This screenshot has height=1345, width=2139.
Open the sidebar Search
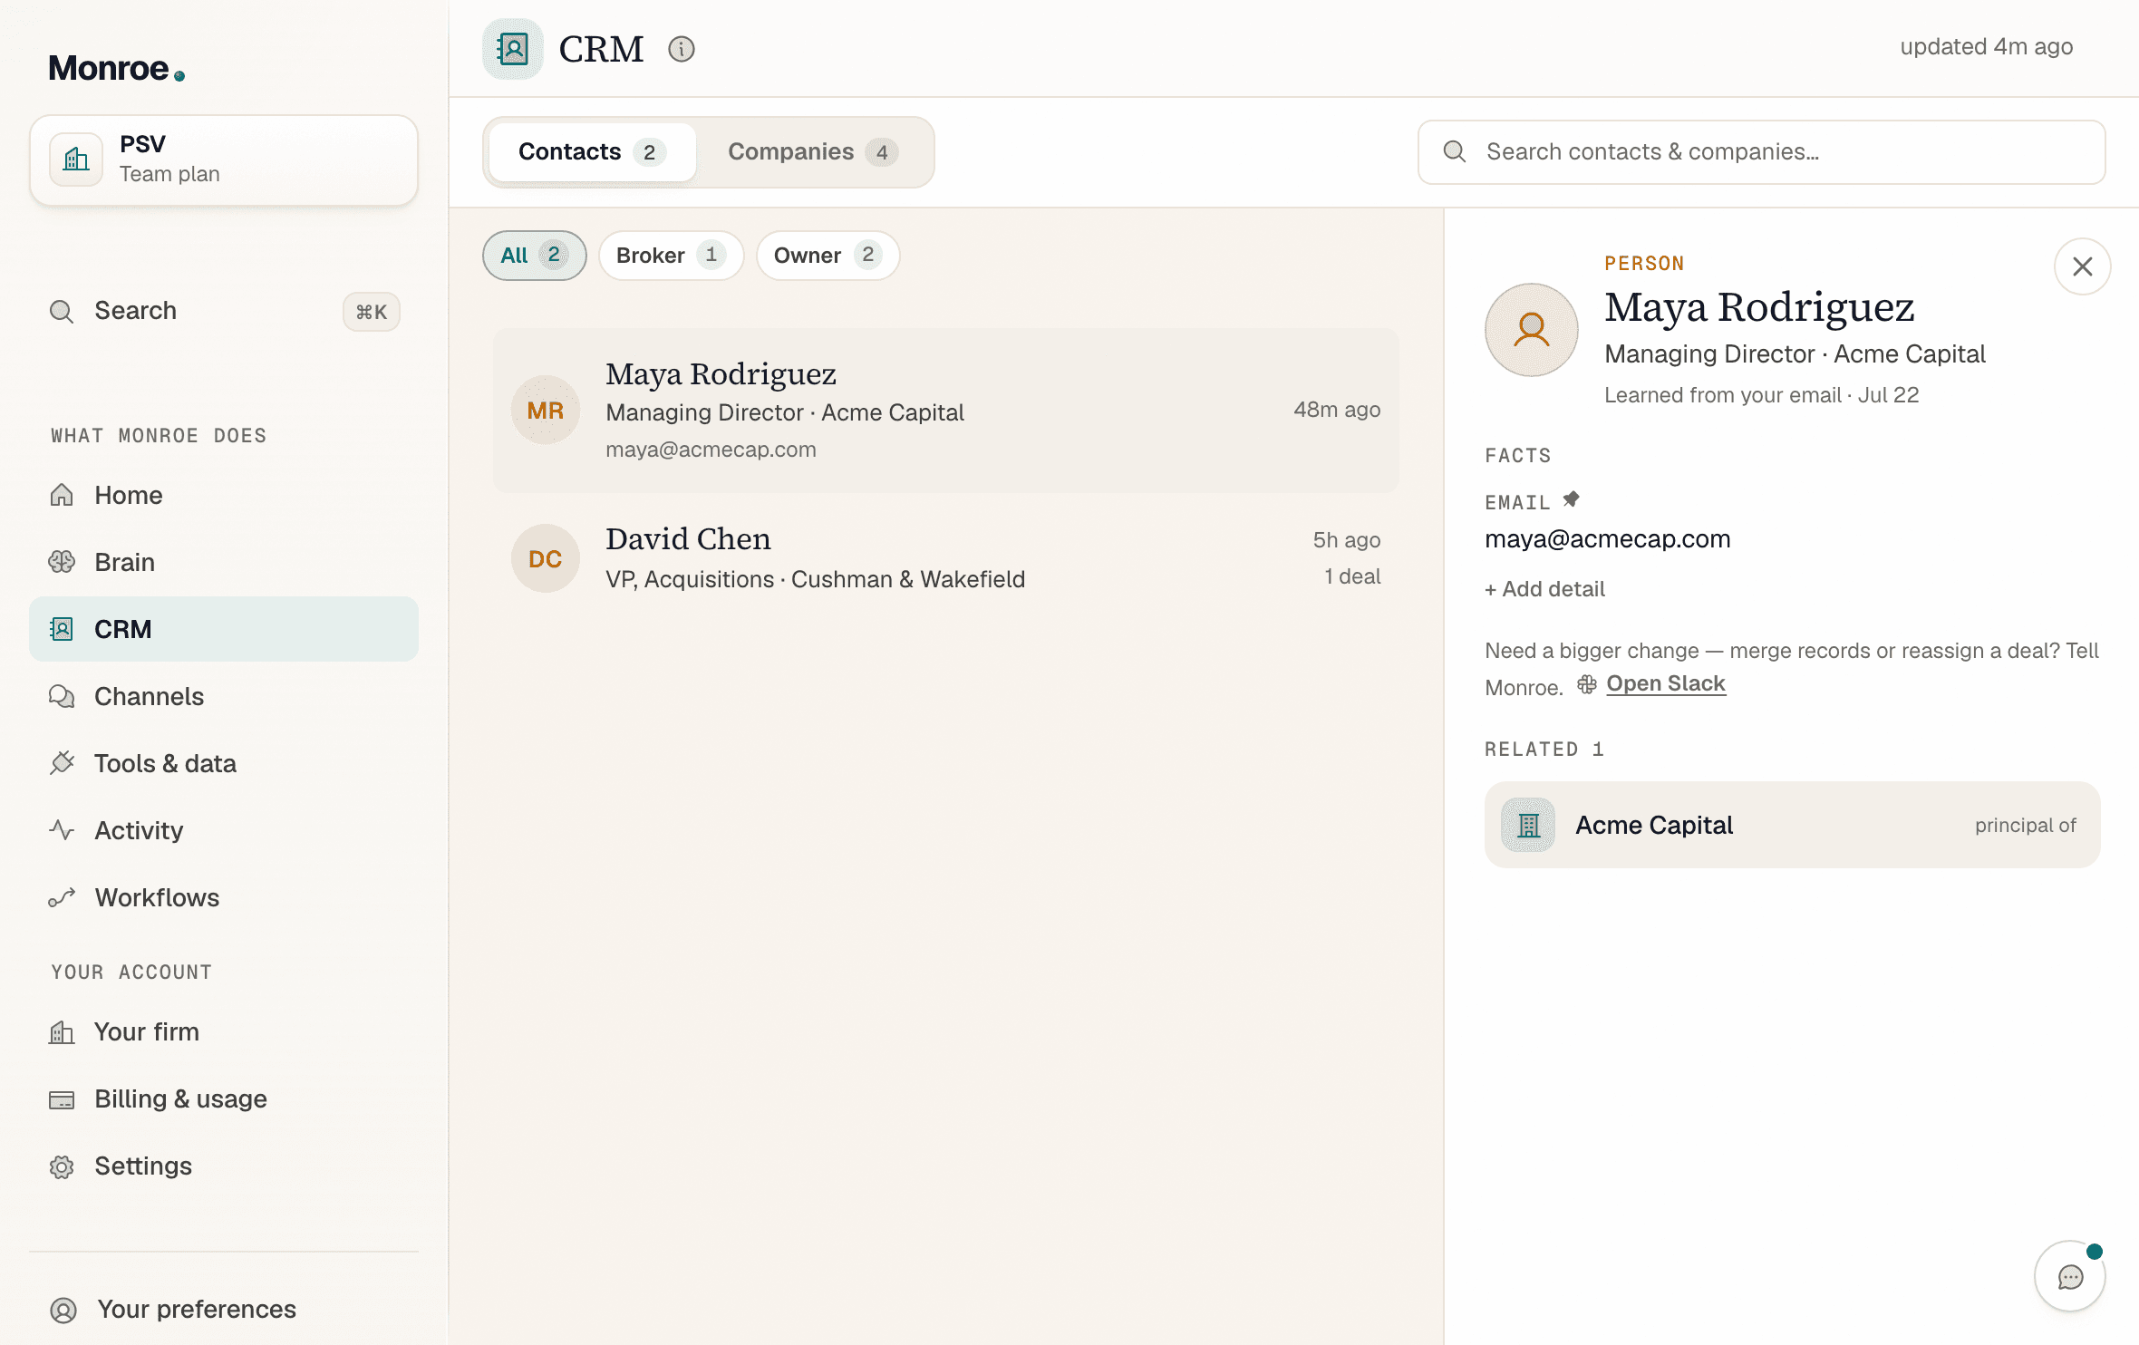[x=224, y=311]
